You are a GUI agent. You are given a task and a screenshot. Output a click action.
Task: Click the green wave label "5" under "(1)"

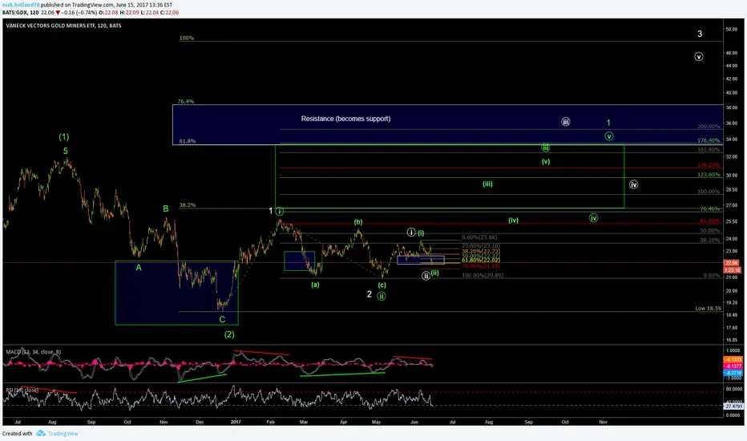click(x=65, y=151)
